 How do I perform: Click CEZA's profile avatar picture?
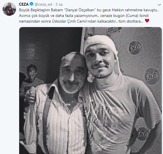click(9, 9)
